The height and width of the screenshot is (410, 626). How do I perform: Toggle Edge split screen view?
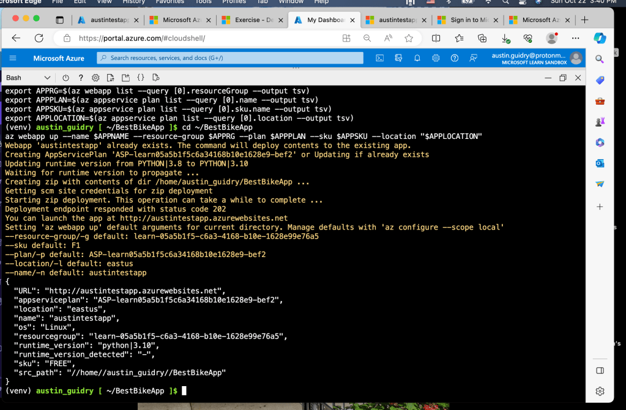pos(436,38)
